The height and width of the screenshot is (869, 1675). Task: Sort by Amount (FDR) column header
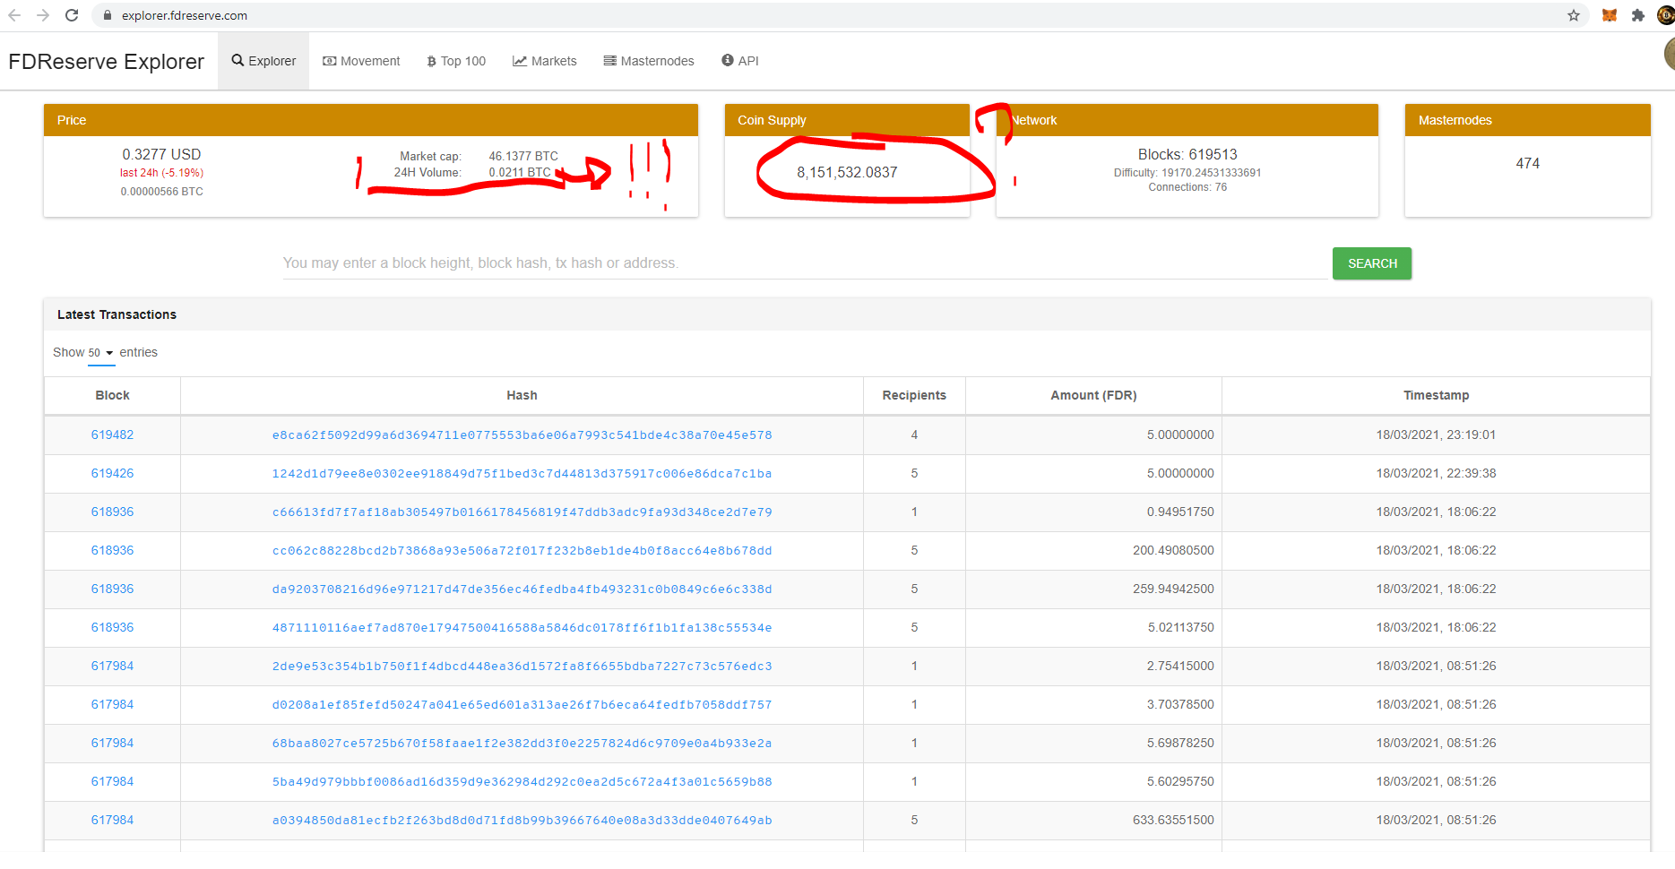point(1093,395)
